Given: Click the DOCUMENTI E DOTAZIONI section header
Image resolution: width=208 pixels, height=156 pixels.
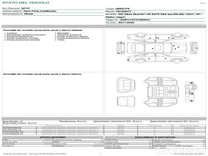Looking at the screenshot, I should pos(155,137).
